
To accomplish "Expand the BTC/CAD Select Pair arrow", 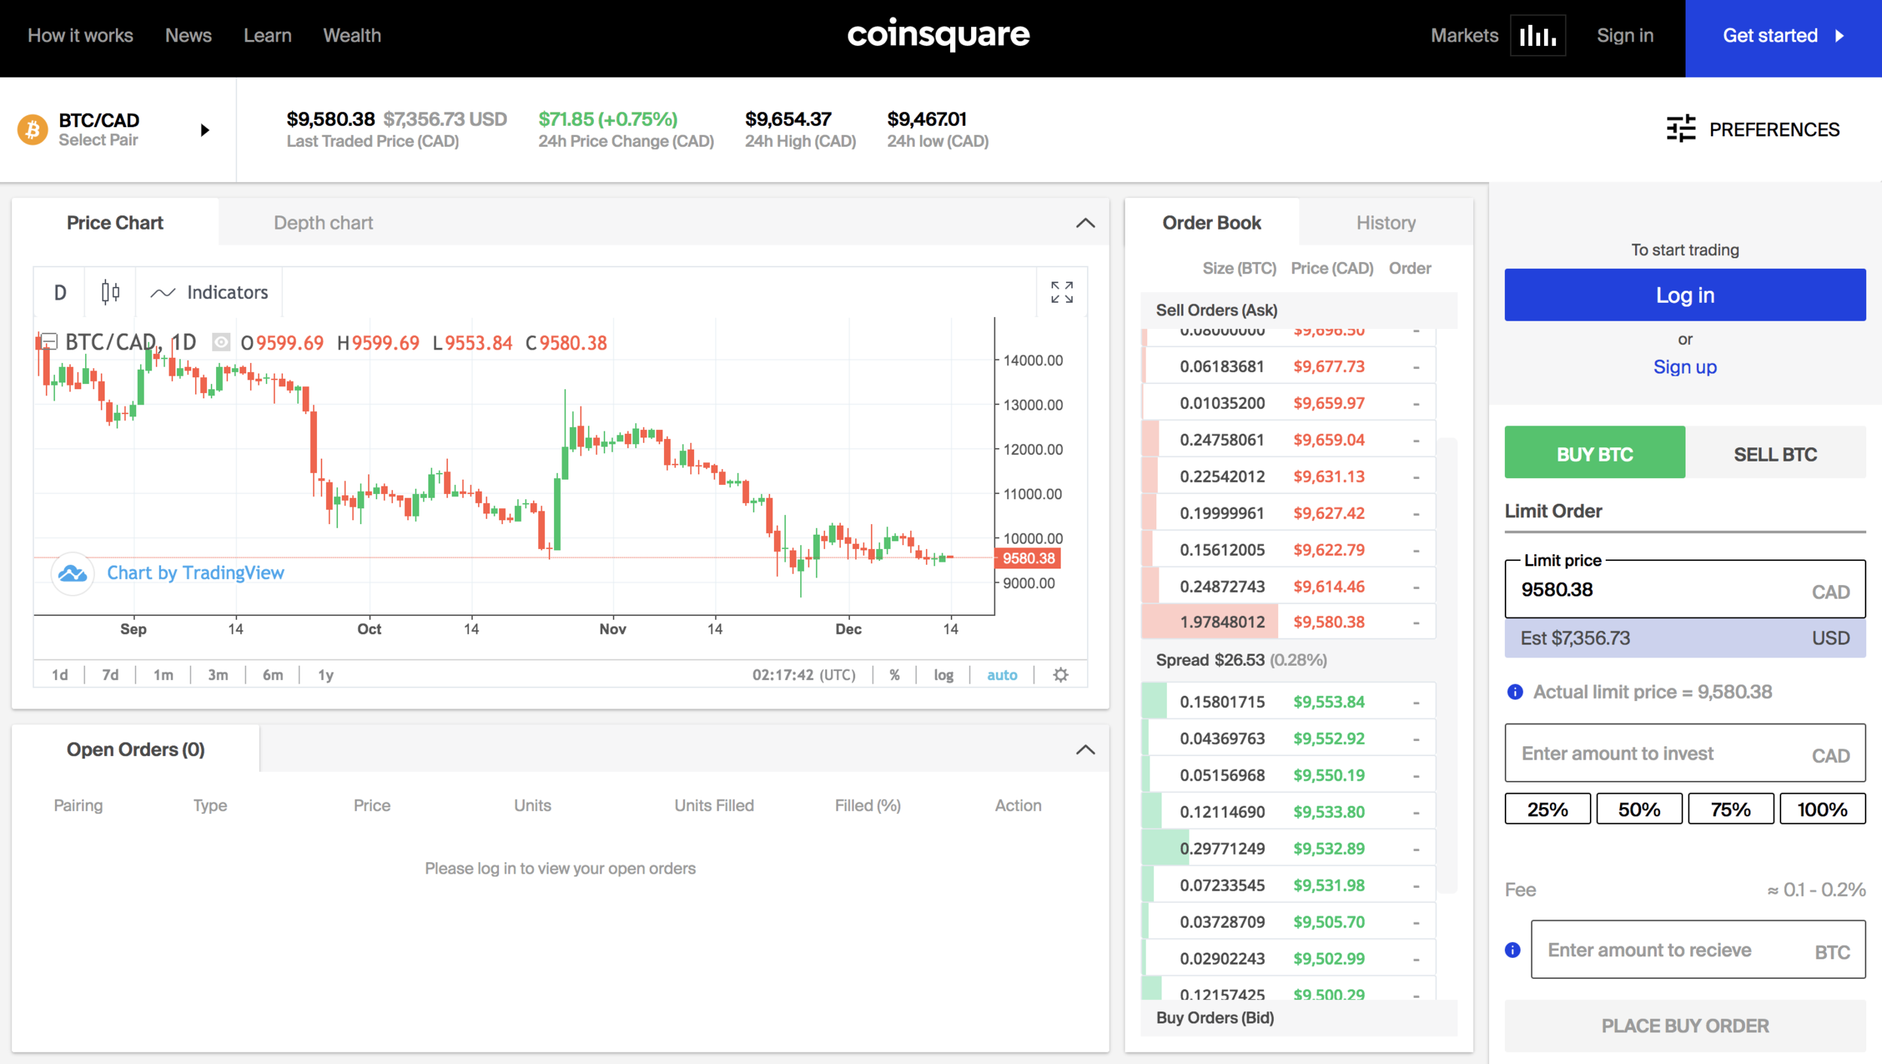I will 205,130.
